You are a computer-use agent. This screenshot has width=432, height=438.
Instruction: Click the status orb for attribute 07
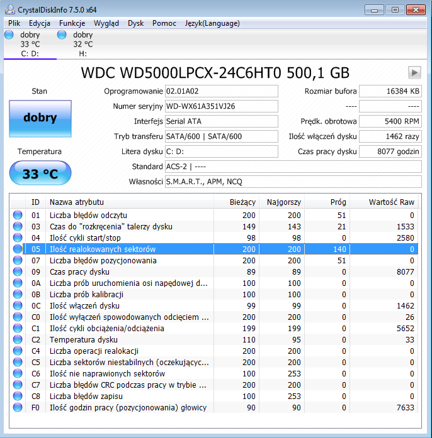click(x=18, y=260)
